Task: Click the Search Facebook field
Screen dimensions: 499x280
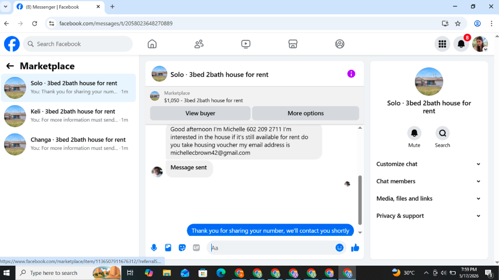Action: 78,44
